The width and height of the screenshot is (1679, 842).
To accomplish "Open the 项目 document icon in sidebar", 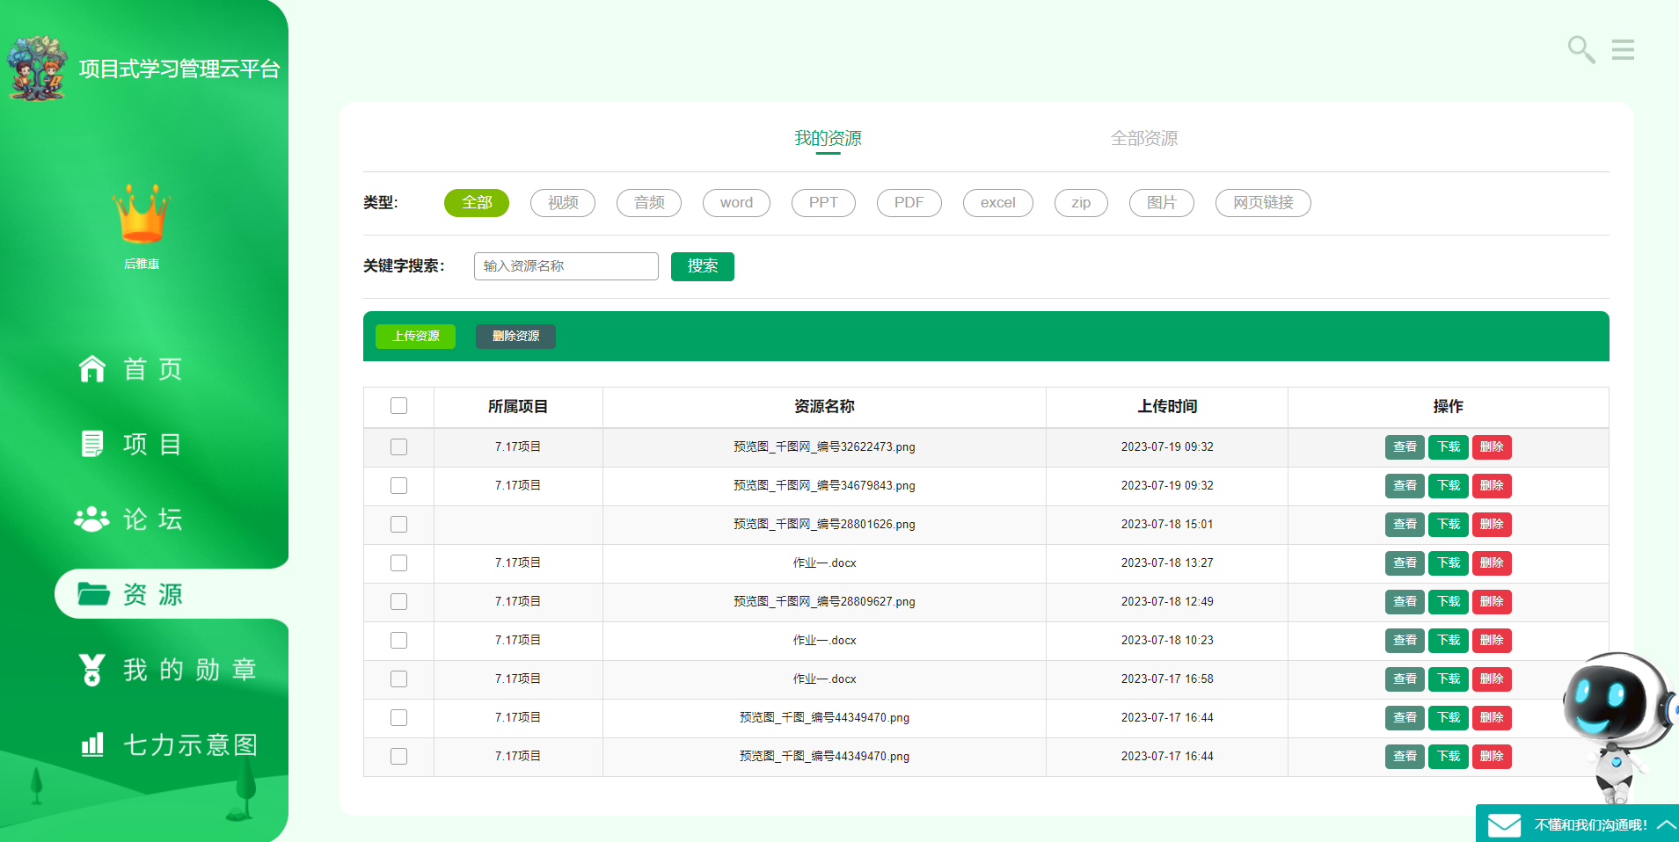I will [x=92, y=444].
